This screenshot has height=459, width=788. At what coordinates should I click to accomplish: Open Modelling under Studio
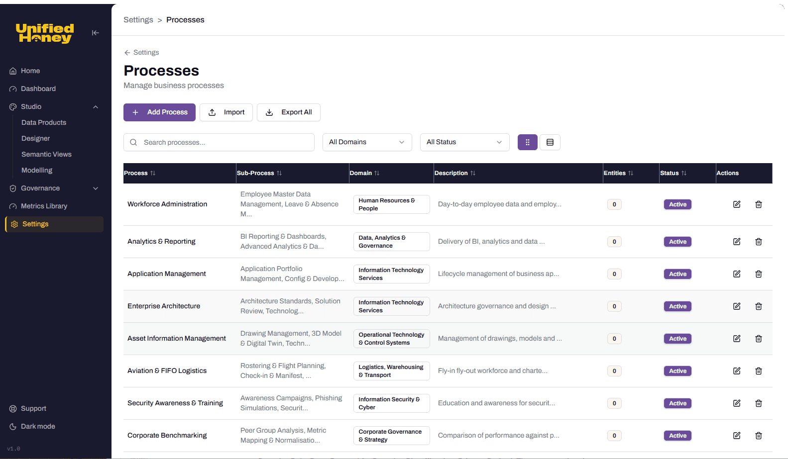click(37, 170)
